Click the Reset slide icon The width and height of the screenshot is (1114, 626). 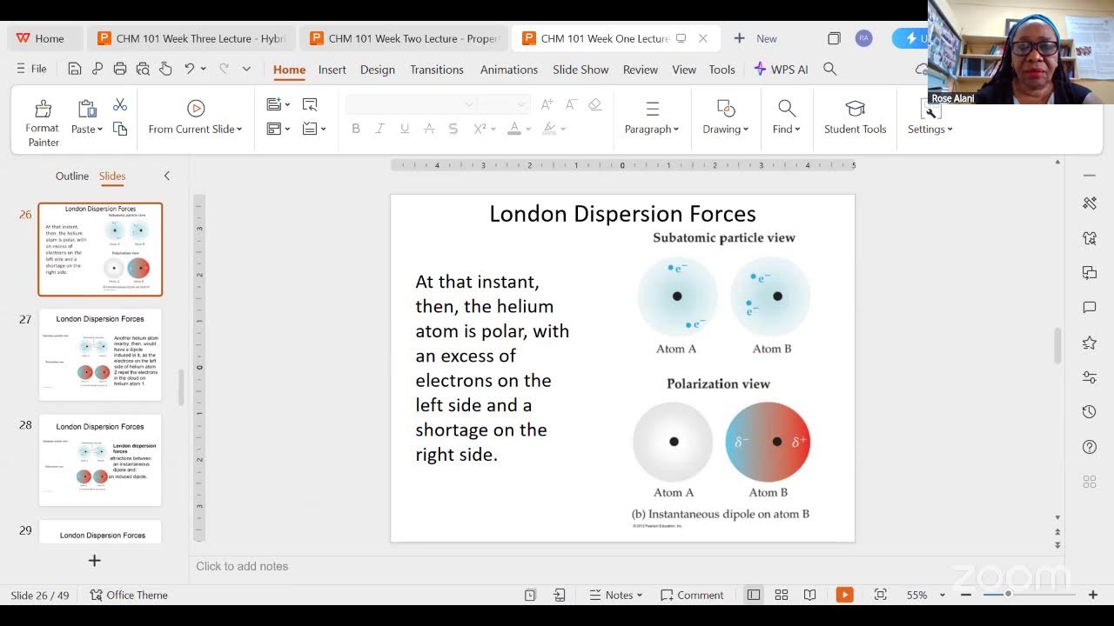click(310, 104)
